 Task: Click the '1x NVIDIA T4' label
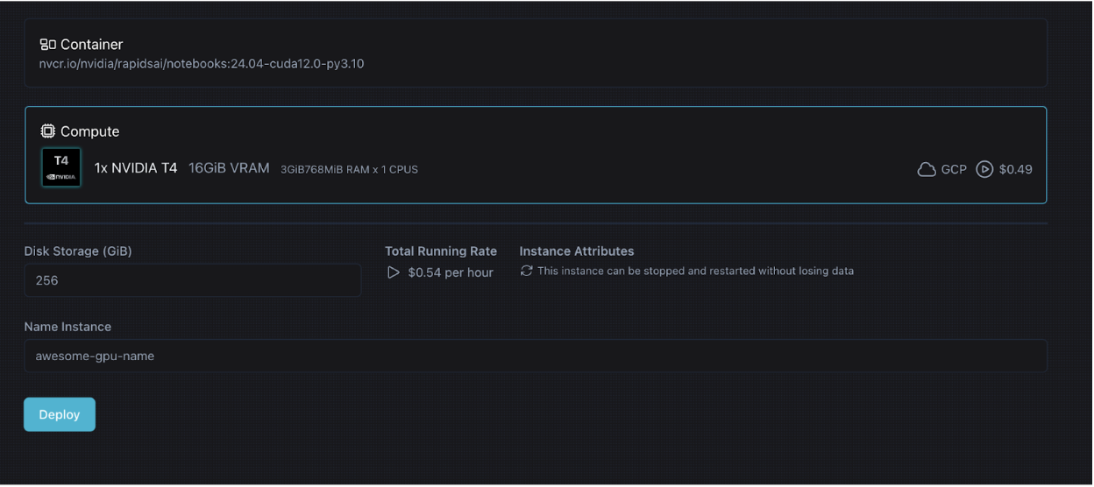136,169
